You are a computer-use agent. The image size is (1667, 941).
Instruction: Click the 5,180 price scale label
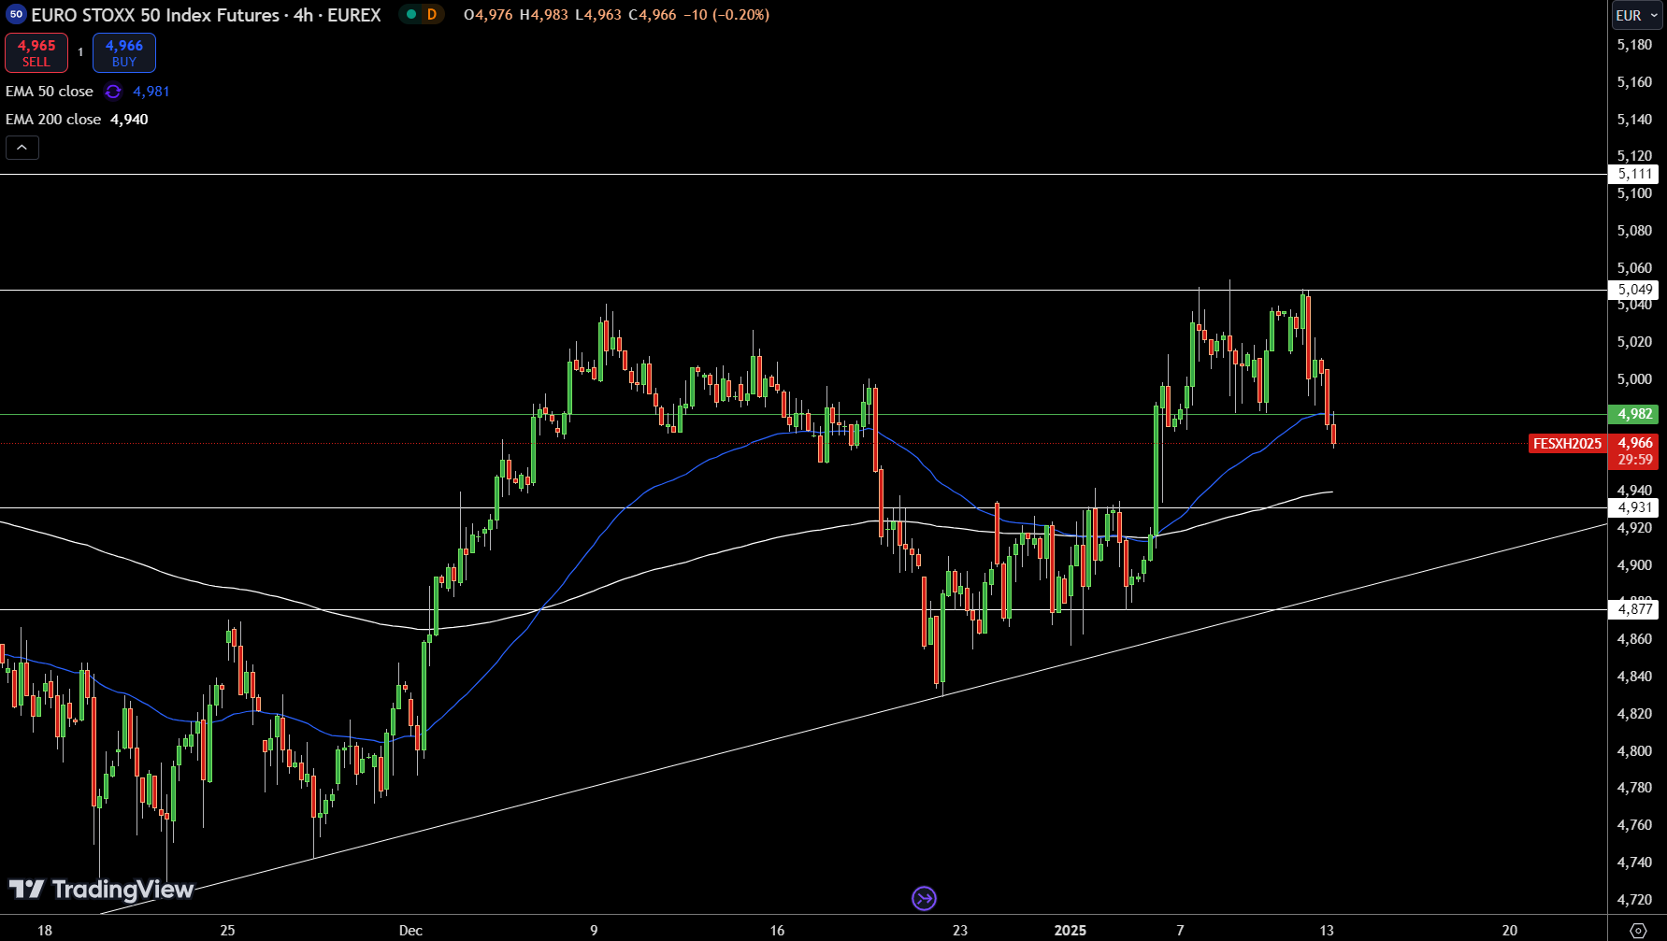1634,45
